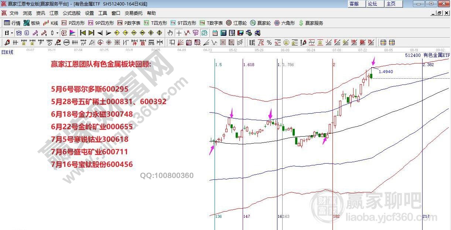The width and height of the screenshot is (451, 230).
Task: Expand the 日 period dropdown arrow
Action: click(x=11, y=33)
